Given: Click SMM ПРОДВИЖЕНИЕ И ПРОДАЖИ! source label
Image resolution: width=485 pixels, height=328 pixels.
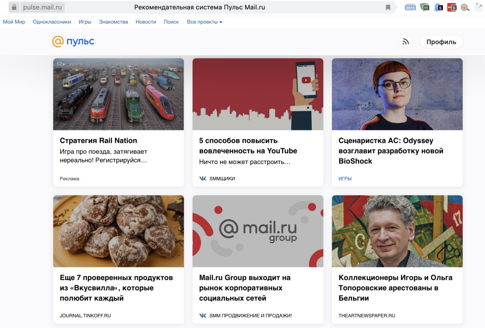Looking at the screenshot, I should coord(250,316).
